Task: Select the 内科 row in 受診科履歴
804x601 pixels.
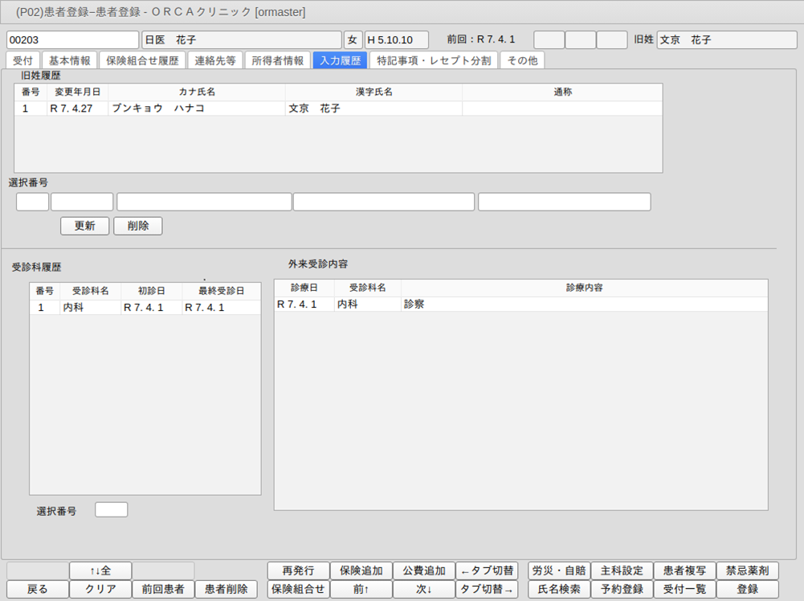Action: click(145, 307)
